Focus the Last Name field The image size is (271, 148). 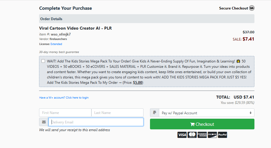coord(117,113)
